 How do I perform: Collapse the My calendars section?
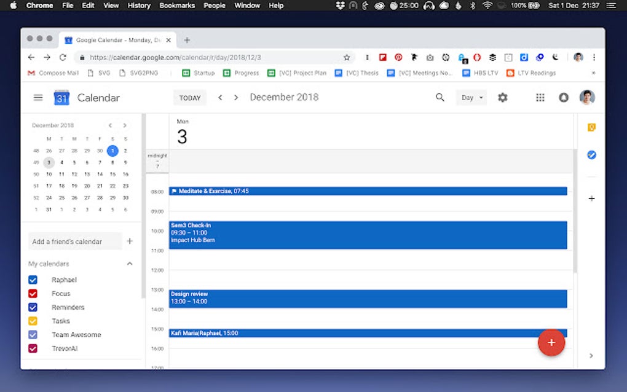point(130,264)
